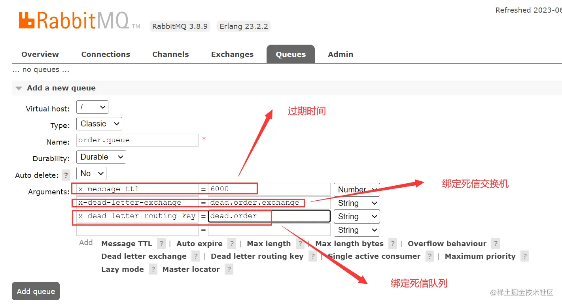562x305 pixels.
Task: Collapse the Add a new queue section
Action: pos(19,88)
